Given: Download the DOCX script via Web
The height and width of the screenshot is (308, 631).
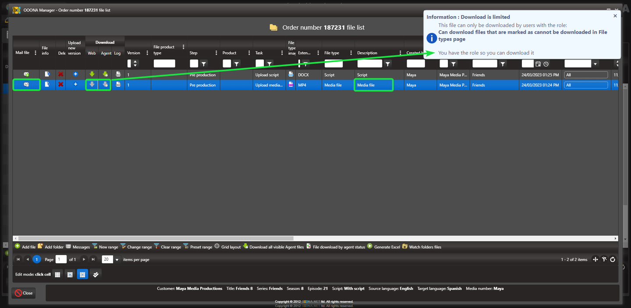Looking at the screenshot, I should pos(92,74).
